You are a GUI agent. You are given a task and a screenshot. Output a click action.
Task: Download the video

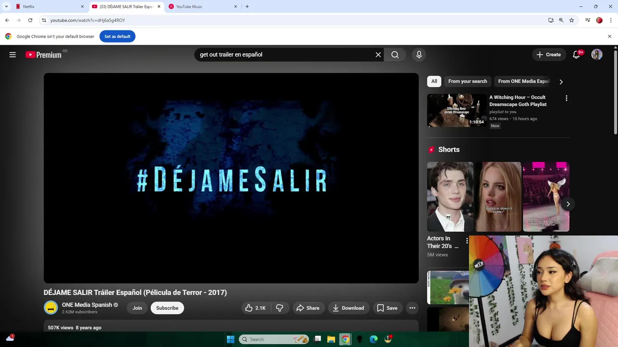coord(349,308)
